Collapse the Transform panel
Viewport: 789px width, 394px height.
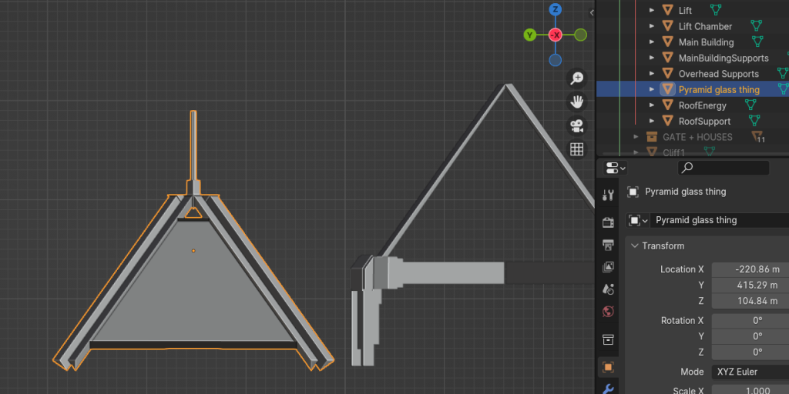coord(635,245)
